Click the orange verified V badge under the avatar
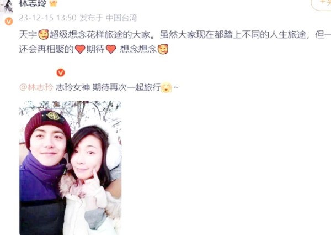Screen dimensions: 331x235 pyautogui.click(x=9, y=22)
